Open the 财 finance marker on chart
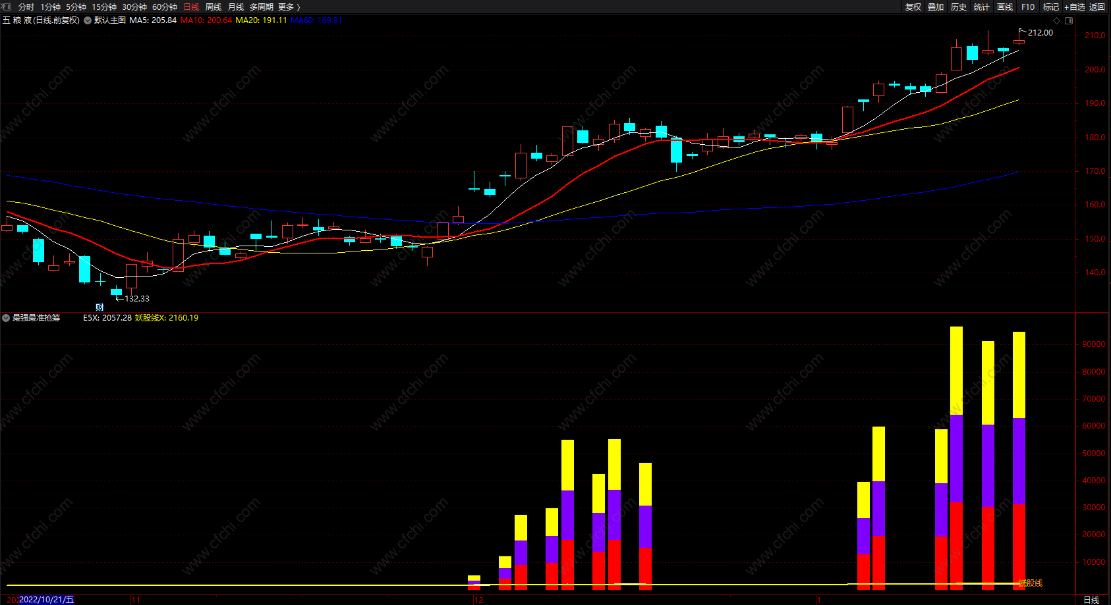Image resolution: width=1111 pixels, height=605 pixels. (100, 307)
